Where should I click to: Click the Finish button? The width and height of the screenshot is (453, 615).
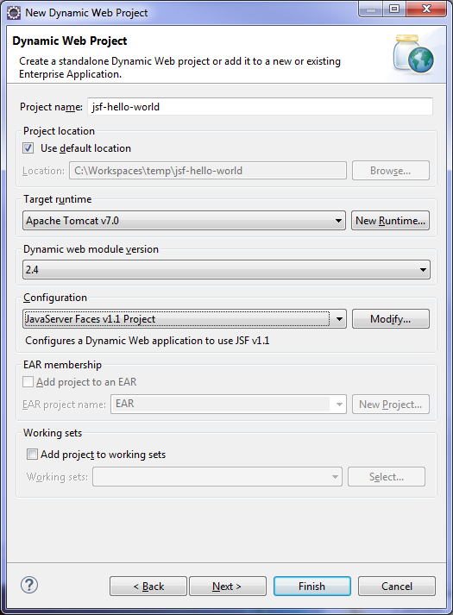tap(312, 586)
